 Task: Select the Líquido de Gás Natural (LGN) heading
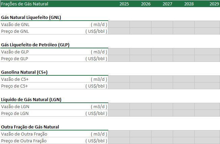[x=31, y=99]
